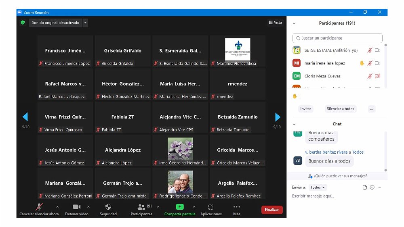Expand the Sonido original dropdown arrow
The image size is (404, 227).
coord(85,23)
